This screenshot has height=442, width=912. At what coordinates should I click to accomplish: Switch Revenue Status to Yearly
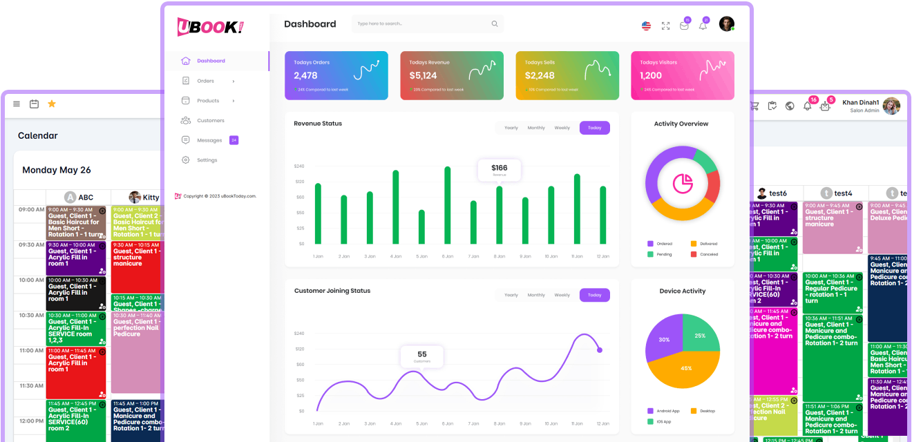511,128
